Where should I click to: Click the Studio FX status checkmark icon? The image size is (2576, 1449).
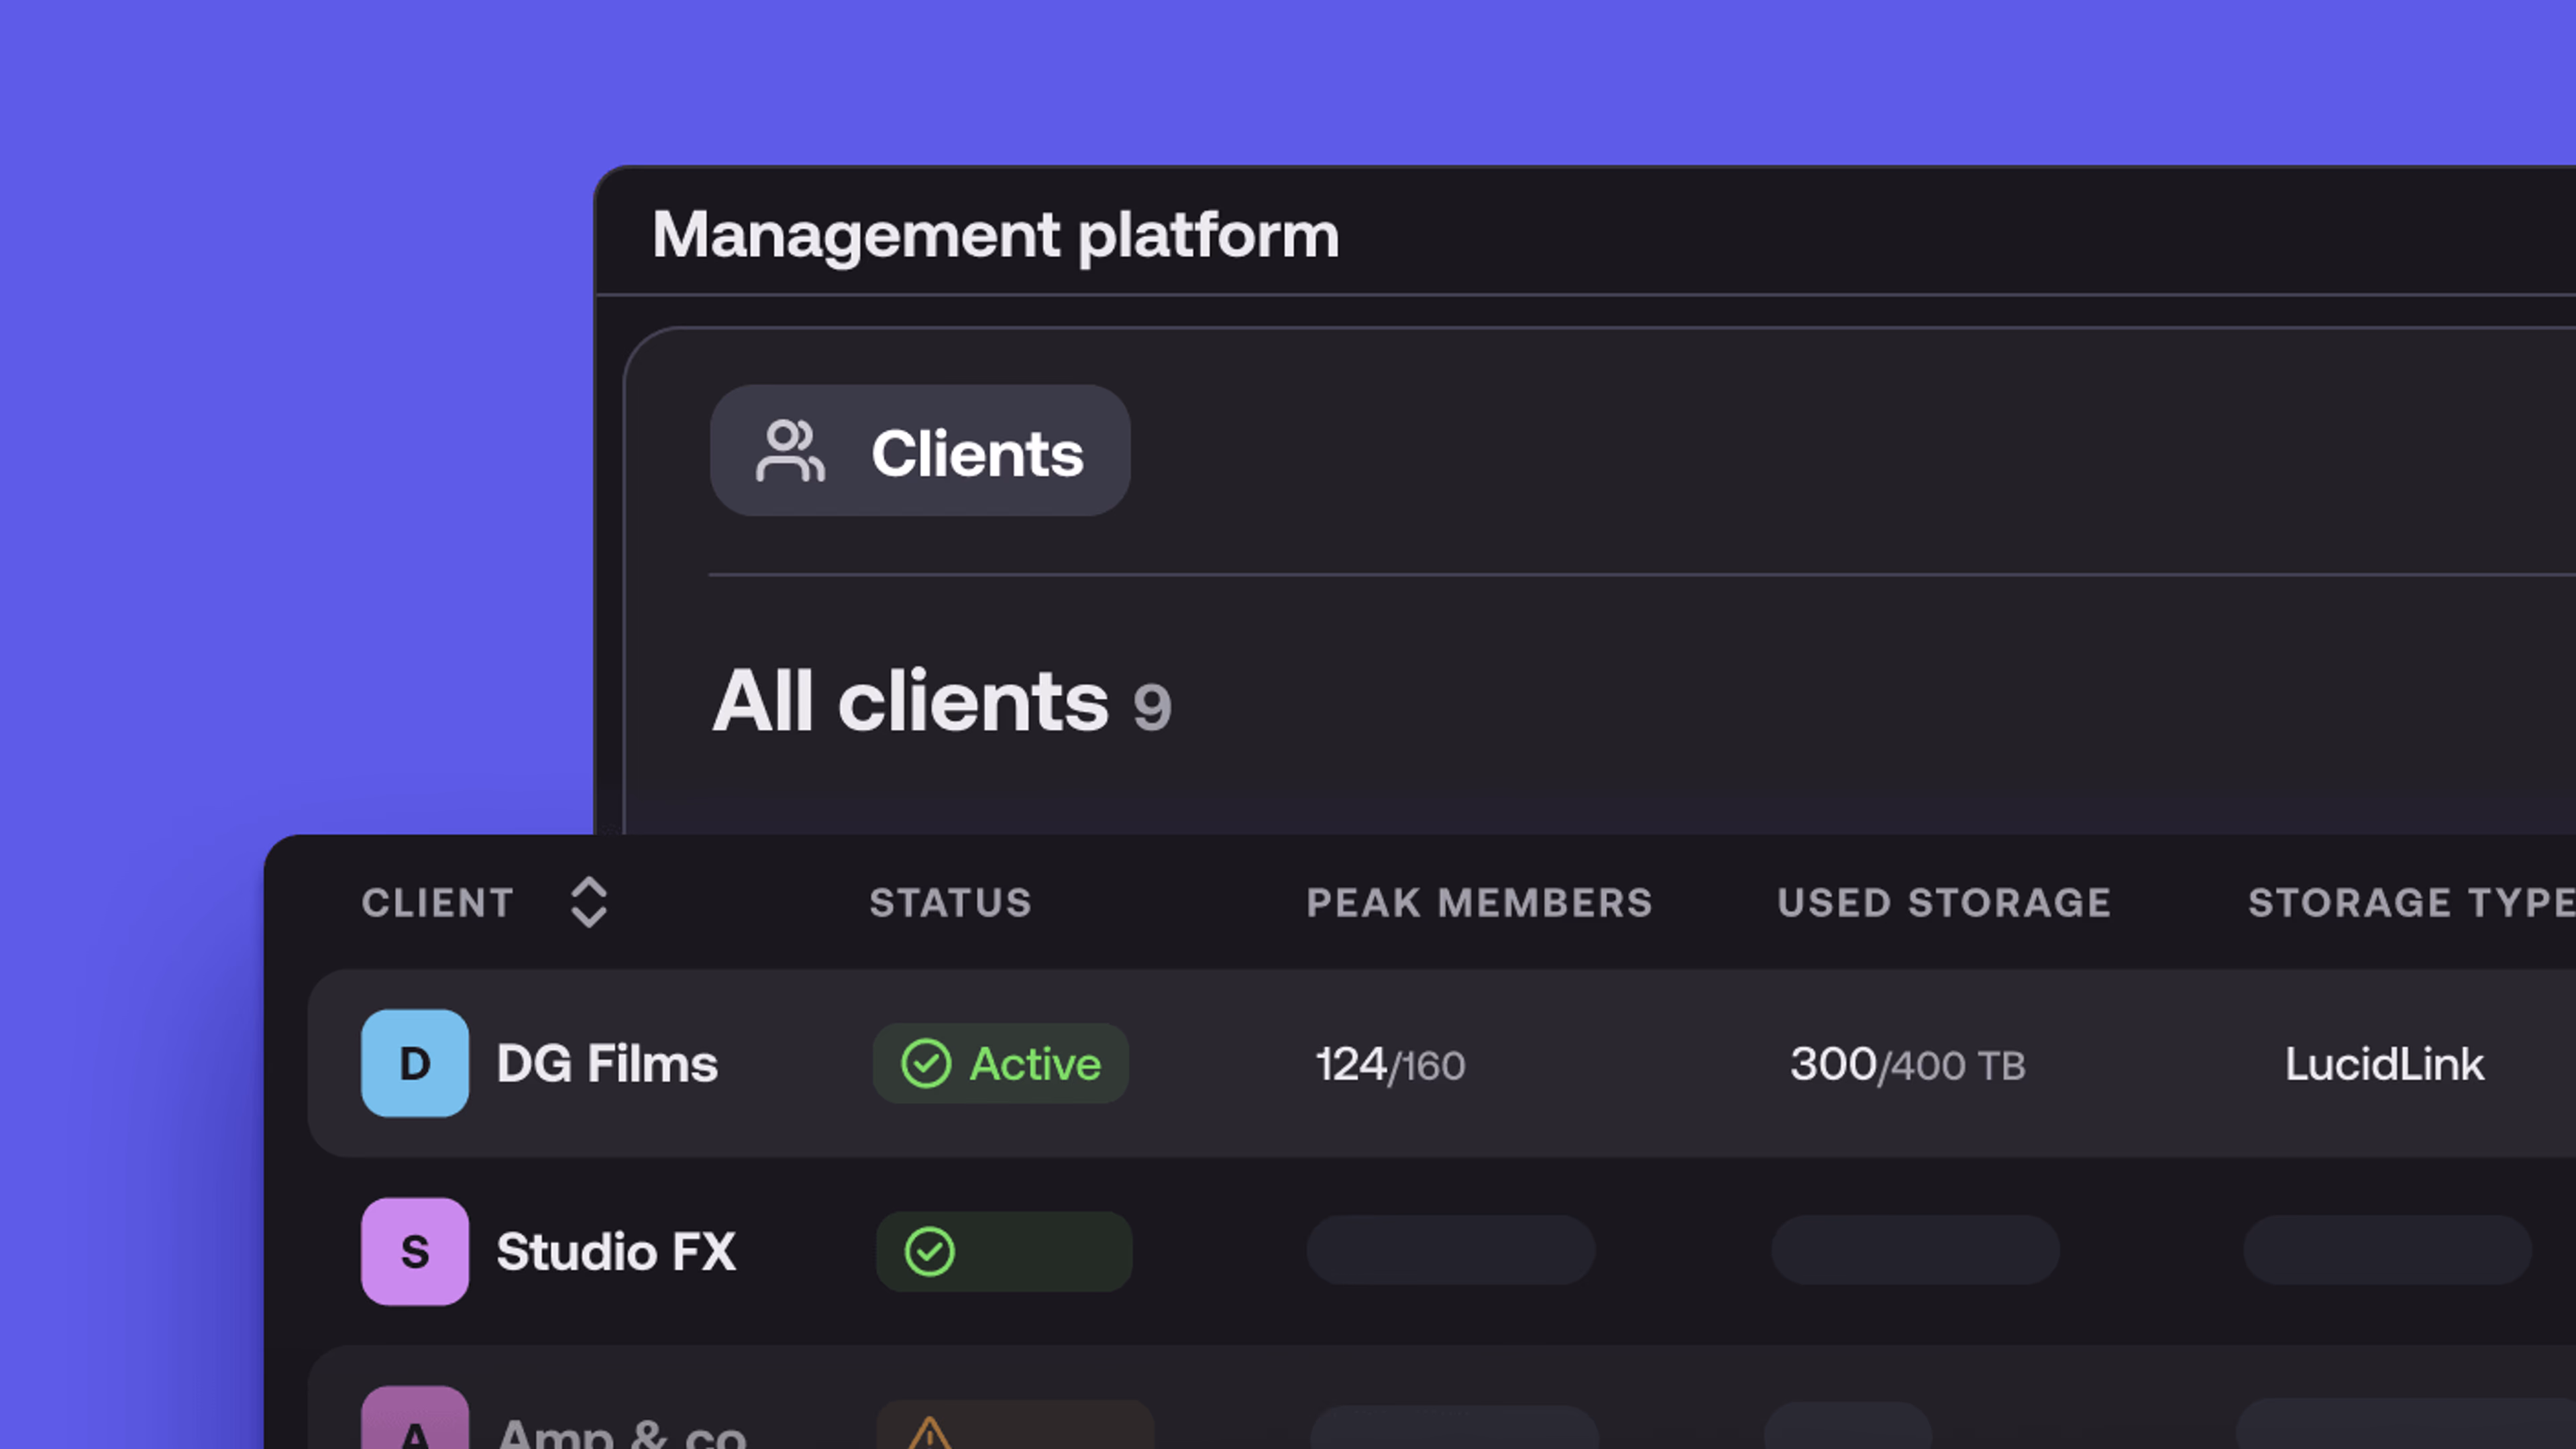tap(929, 1251)
